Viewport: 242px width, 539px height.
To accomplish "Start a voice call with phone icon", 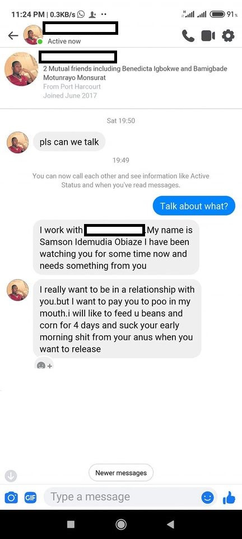I will pos(188,36).
